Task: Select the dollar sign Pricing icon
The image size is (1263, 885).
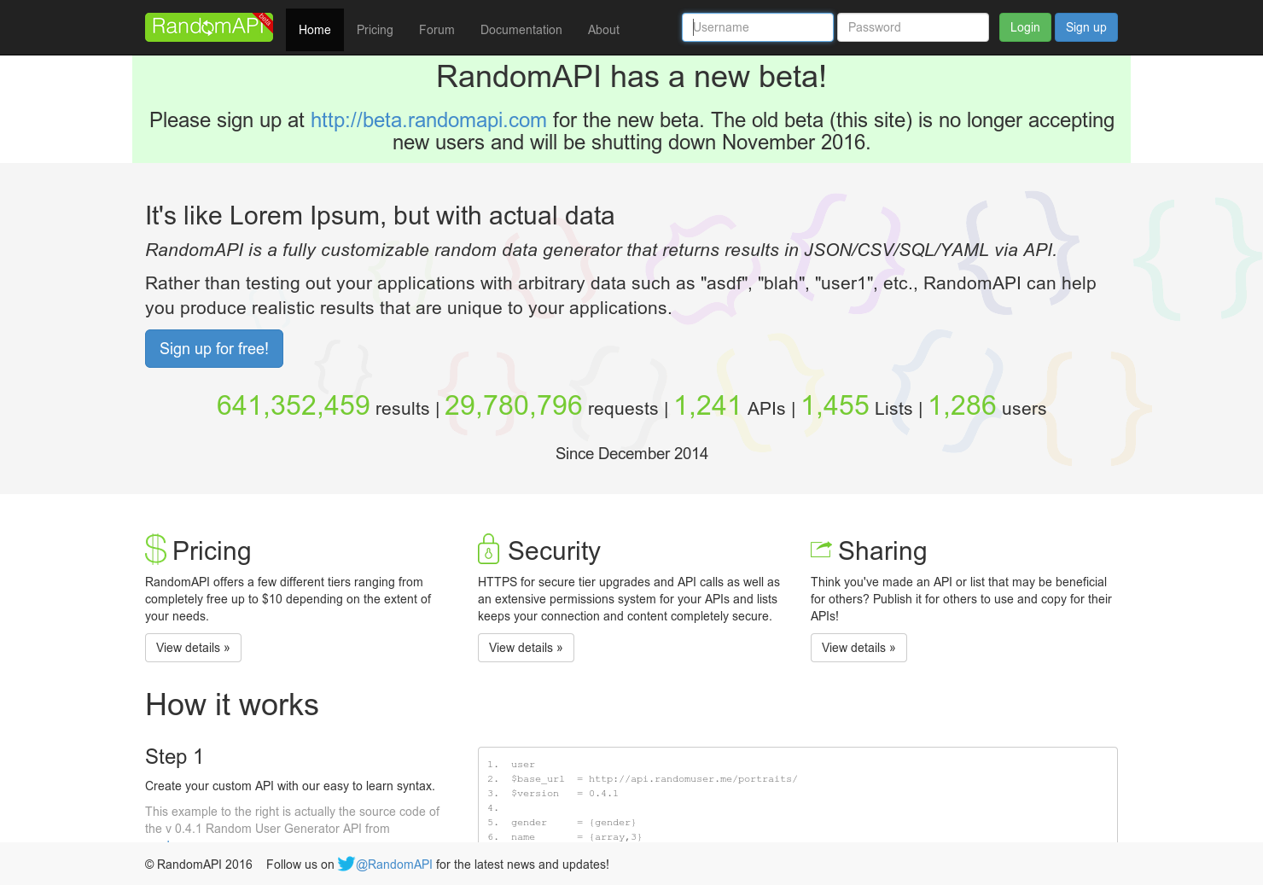Action: 154,550
